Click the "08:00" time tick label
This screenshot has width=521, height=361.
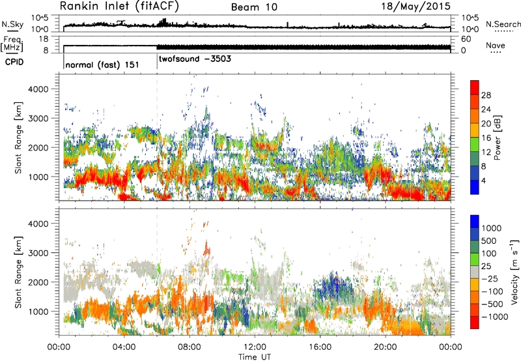(x=190, y=347)
